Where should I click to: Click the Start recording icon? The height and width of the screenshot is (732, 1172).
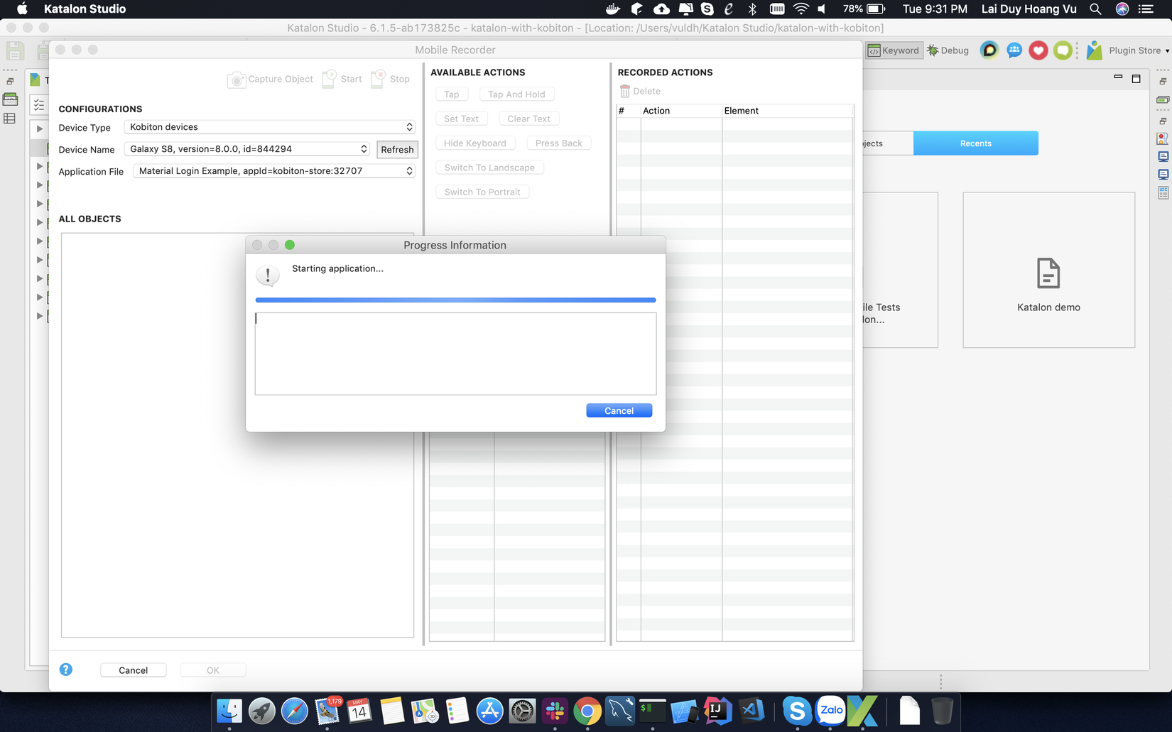point(329,79)
